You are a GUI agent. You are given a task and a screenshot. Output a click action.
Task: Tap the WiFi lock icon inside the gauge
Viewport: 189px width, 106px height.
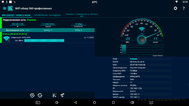(x=142, y=29)
